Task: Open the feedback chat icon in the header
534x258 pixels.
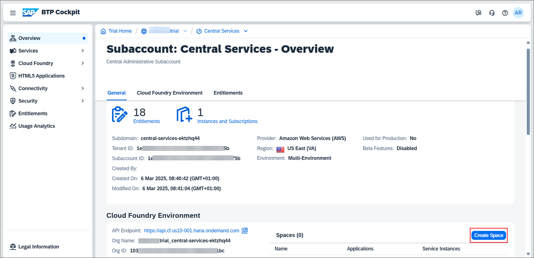Action: 479,13
